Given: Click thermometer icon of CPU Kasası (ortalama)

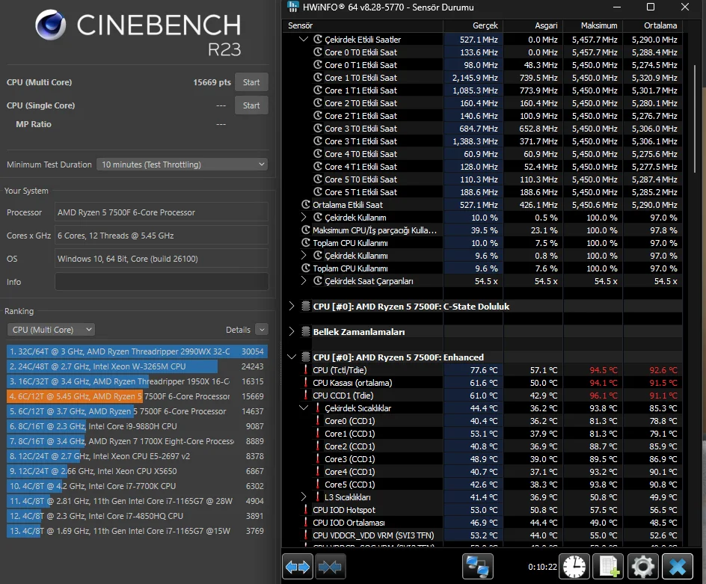Looking at the screenshot, I should [306, 383].
